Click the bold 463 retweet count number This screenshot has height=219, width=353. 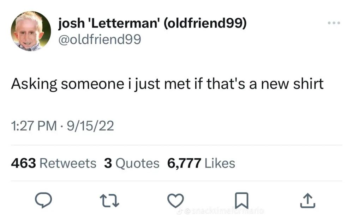(x=23, y=163)
